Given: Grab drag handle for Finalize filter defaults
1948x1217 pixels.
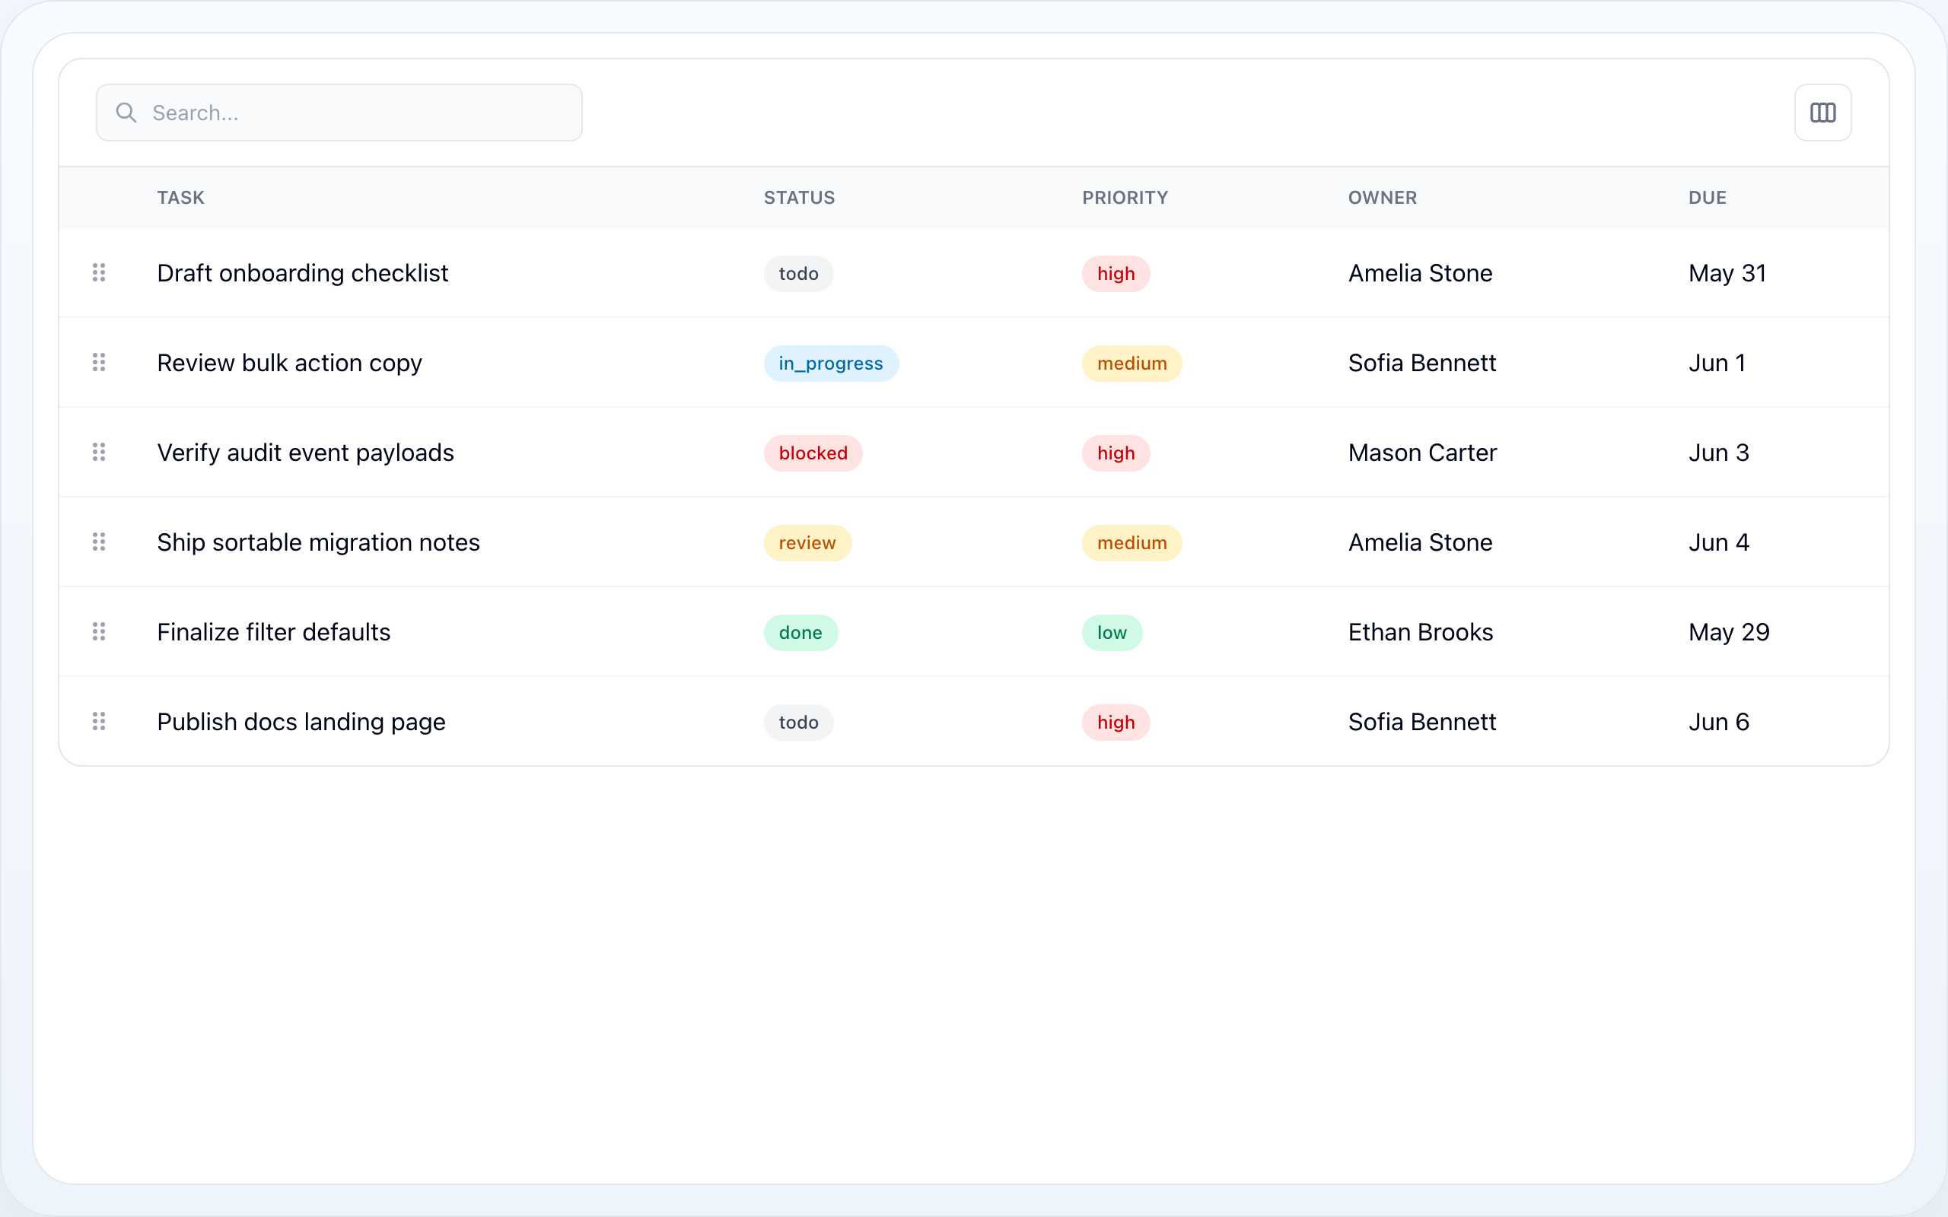Looking at the screenshot, I should tap(99, 632).
